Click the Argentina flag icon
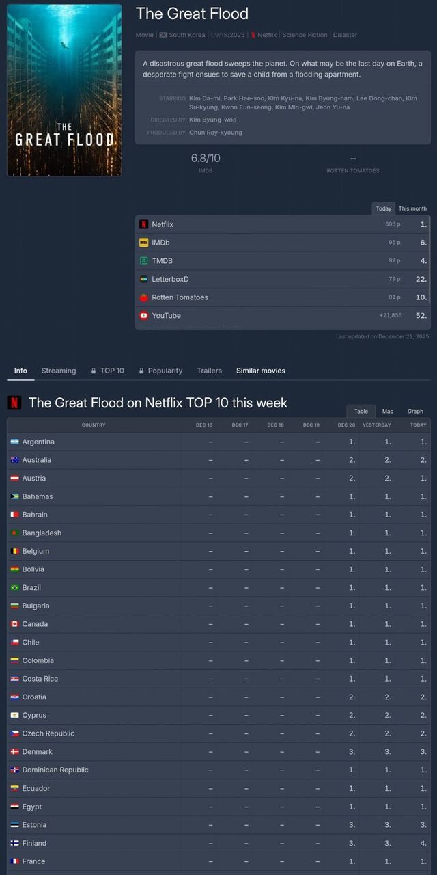Image resolution: width=437 pixels, height=875 pixels. [14, 442]
